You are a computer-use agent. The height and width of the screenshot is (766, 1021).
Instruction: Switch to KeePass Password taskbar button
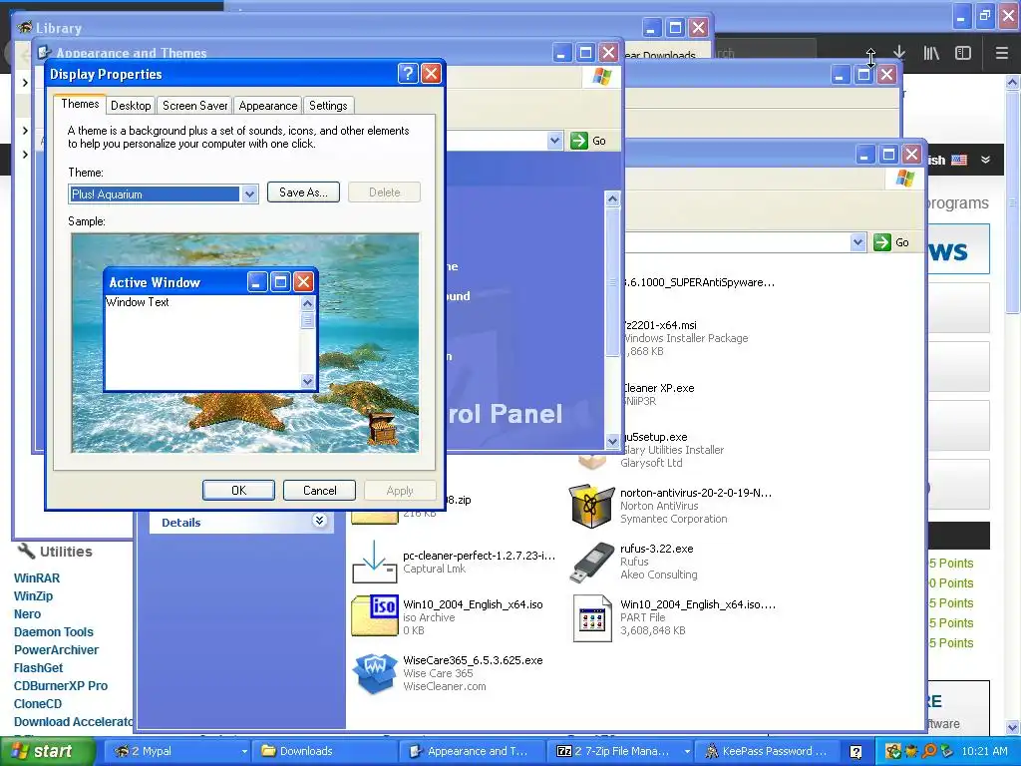pyautogui.click(x=769, y=751)
